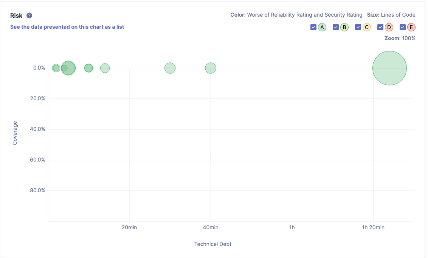
Task: Click the bubble just left of 20min
Action: coord(105,68)
